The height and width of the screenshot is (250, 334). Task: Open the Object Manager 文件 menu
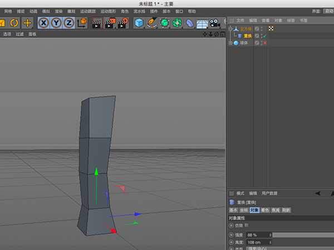[240, 21]
